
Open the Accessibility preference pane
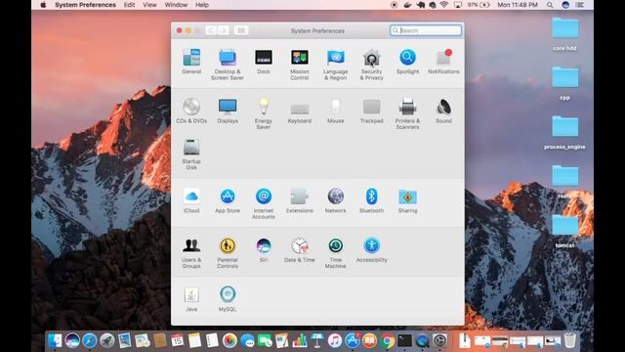(x=371, y=250)
